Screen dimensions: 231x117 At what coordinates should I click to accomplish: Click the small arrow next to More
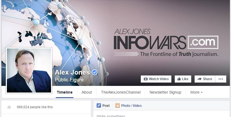pyautogui.click(x=202, y=92)
